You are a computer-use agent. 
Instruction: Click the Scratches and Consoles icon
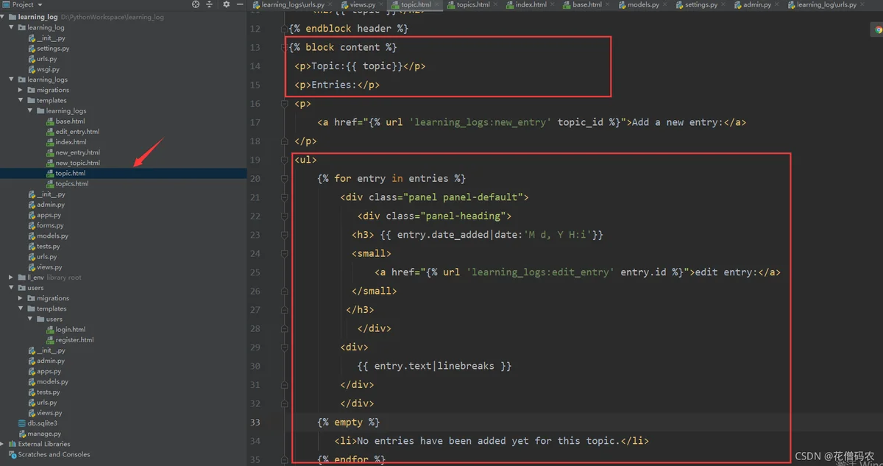[x=13, y=454]
